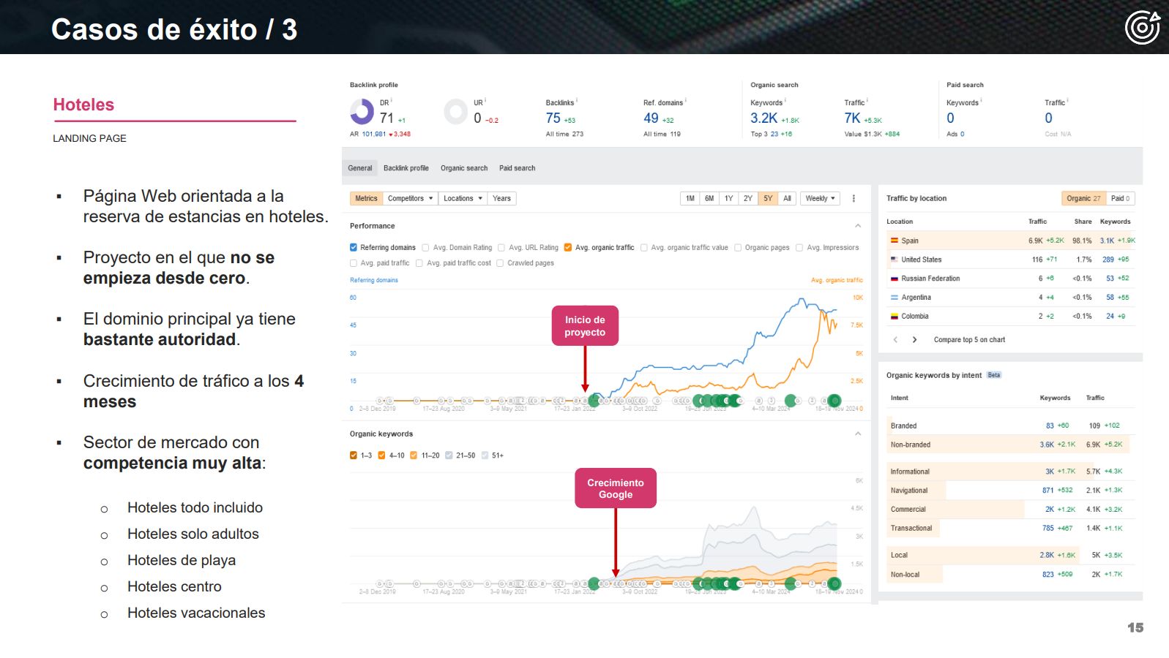
Task: Click the DR donut chart icon
Action: tap(362, 112)
